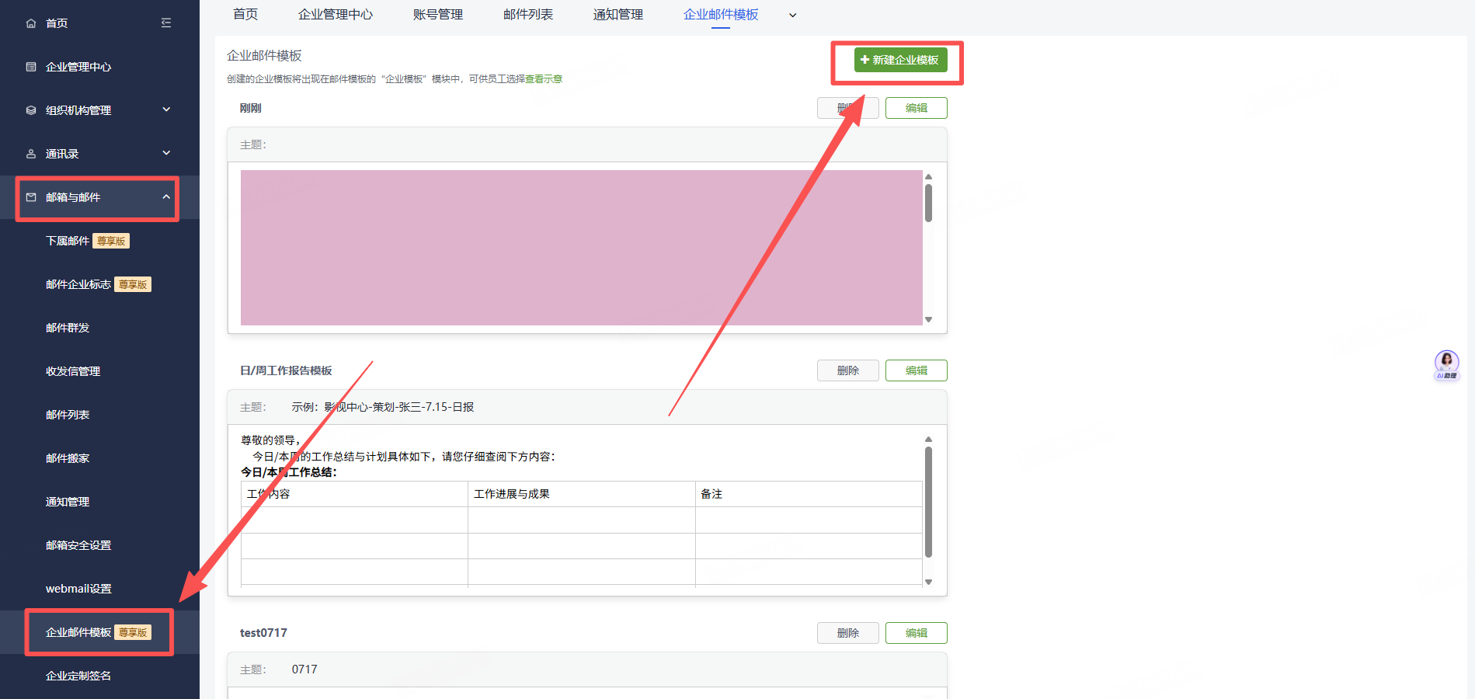Click the 企业管理中心 sidebar icon
This screenshot has height=699, width=1475.
point(31,67)
